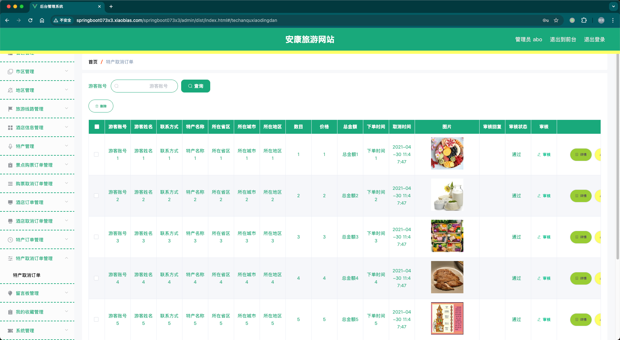Image resolution: width=620 pixels, height=340 pixels.
Task: Open the 酒店订单管理 menu
Action: pyautogui.click(x=37, y=202)
